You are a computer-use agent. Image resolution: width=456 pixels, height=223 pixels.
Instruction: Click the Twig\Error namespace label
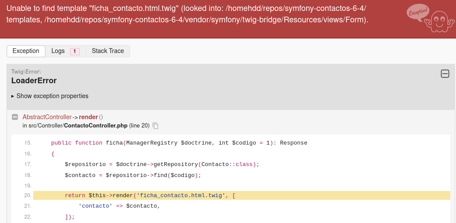[x=26, y=71]
